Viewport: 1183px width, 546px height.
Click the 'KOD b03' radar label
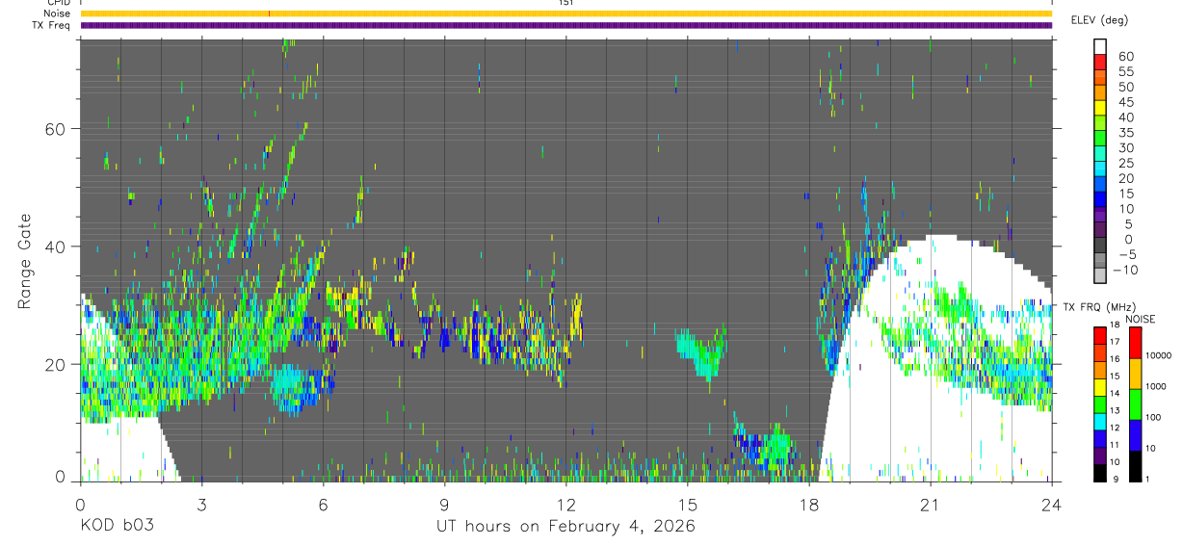[117, 527]
